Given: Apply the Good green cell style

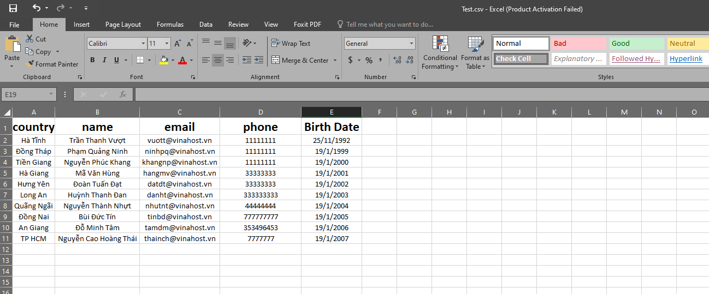Looking at the screenshot, I should pyautogui.click(x=636, y=44).
